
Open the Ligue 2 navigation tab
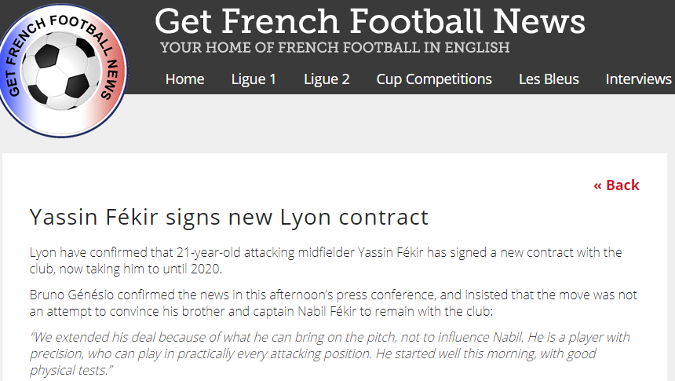click(x=327, y=79)
